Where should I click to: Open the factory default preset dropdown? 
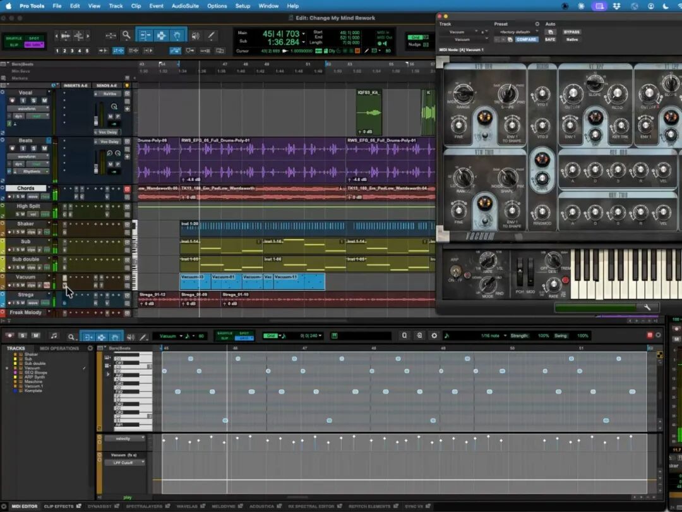[x=517, y=32]
